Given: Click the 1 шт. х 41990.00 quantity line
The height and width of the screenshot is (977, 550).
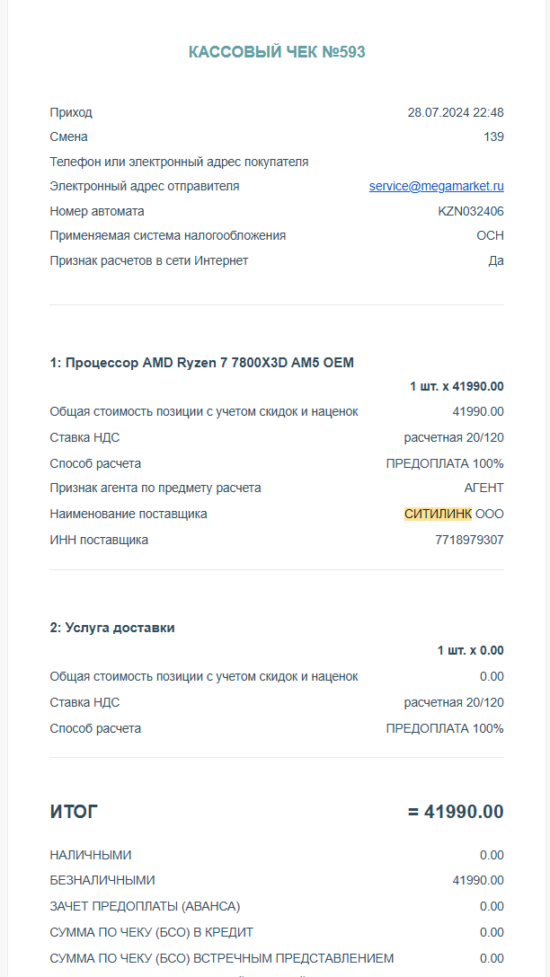Looking at the screenshot, I should [457, 387].
